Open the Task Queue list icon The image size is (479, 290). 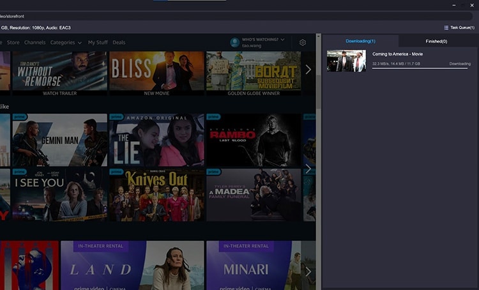click(446, 28)
